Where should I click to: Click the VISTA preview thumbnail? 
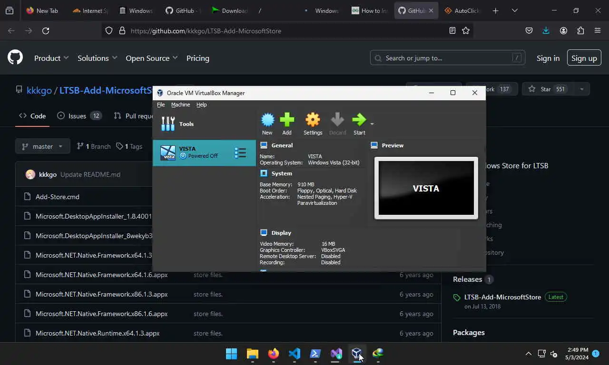[426, 188]
